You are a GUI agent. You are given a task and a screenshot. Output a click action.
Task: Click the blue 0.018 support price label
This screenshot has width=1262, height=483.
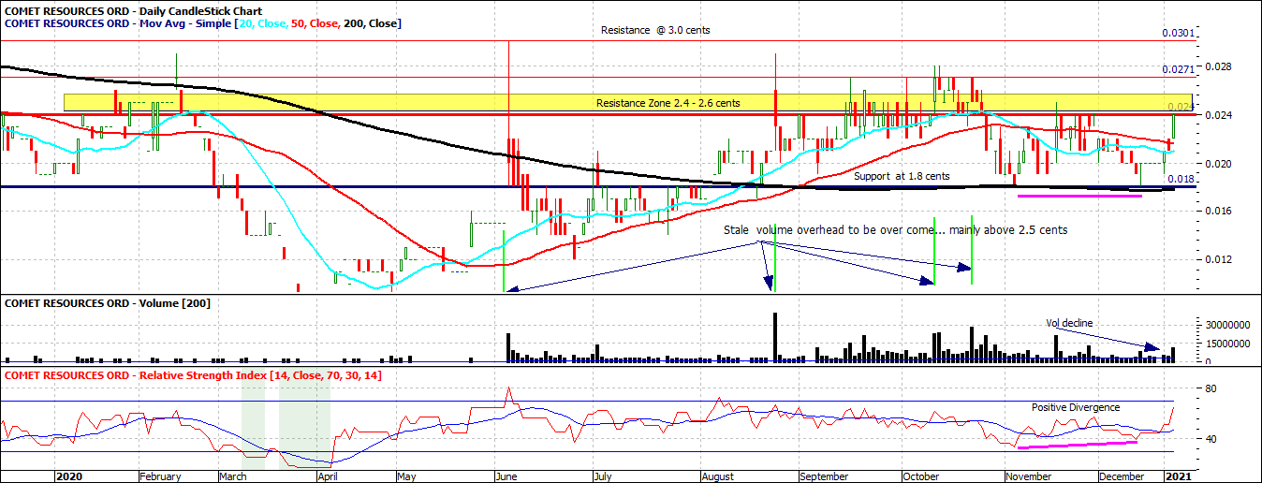tap(1181, 179)
